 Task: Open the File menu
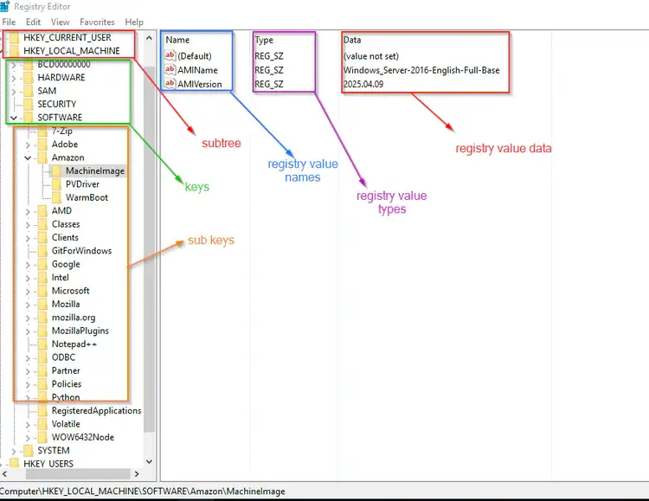10,22
